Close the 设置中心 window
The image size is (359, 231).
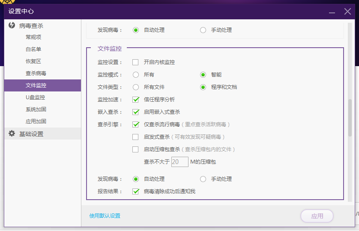pyautogui.click(x=347, y=12)
